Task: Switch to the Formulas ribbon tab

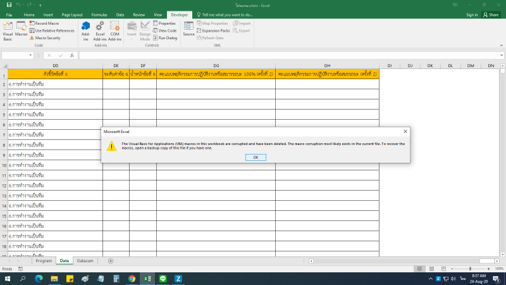Action: coord(98,14)
